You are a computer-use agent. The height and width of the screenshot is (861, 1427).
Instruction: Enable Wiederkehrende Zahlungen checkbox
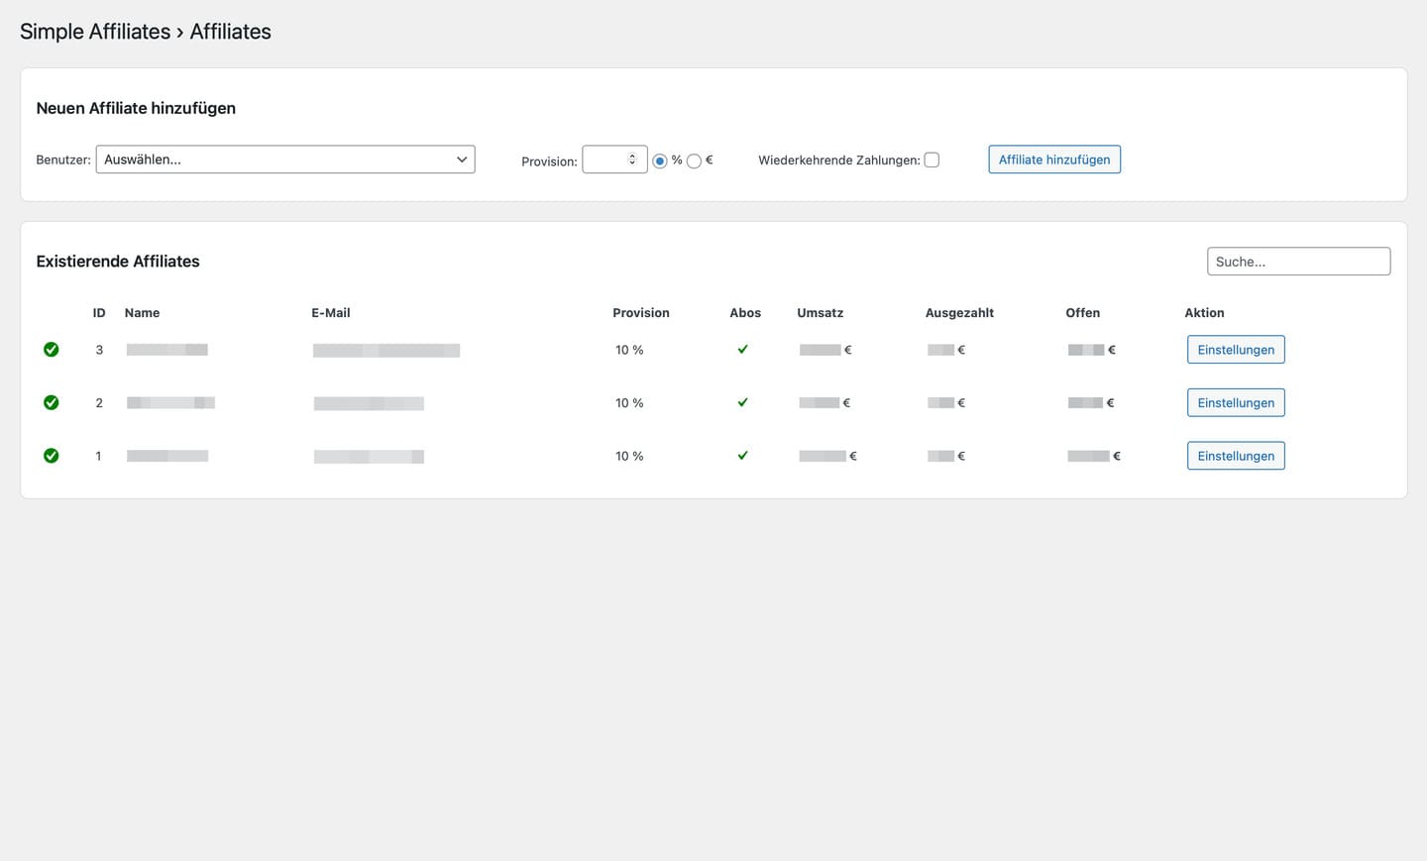(x=932, y=160)
